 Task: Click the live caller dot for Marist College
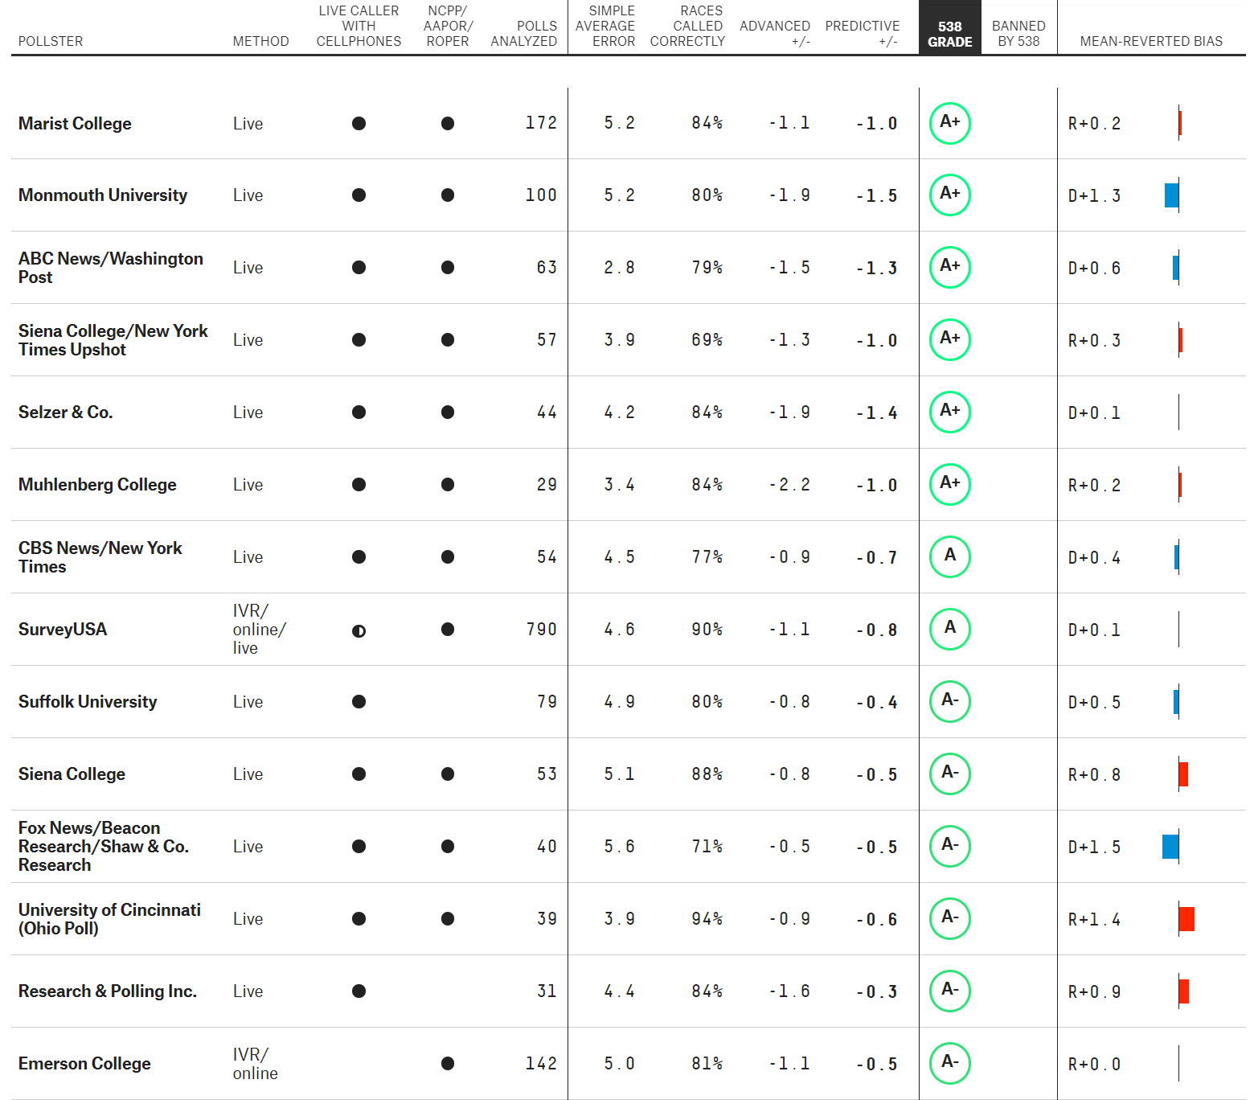coord(359,123)
